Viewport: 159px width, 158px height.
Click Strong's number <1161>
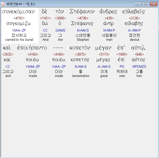(45, 18)
